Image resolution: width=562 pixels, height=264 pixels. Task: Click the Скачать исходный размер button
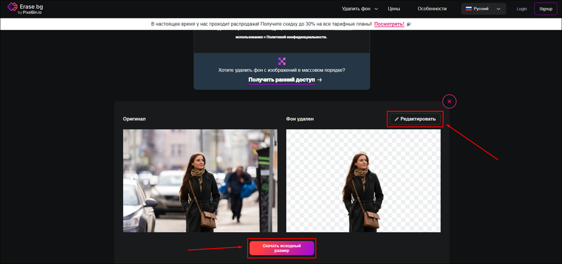(x=282, y=249)
